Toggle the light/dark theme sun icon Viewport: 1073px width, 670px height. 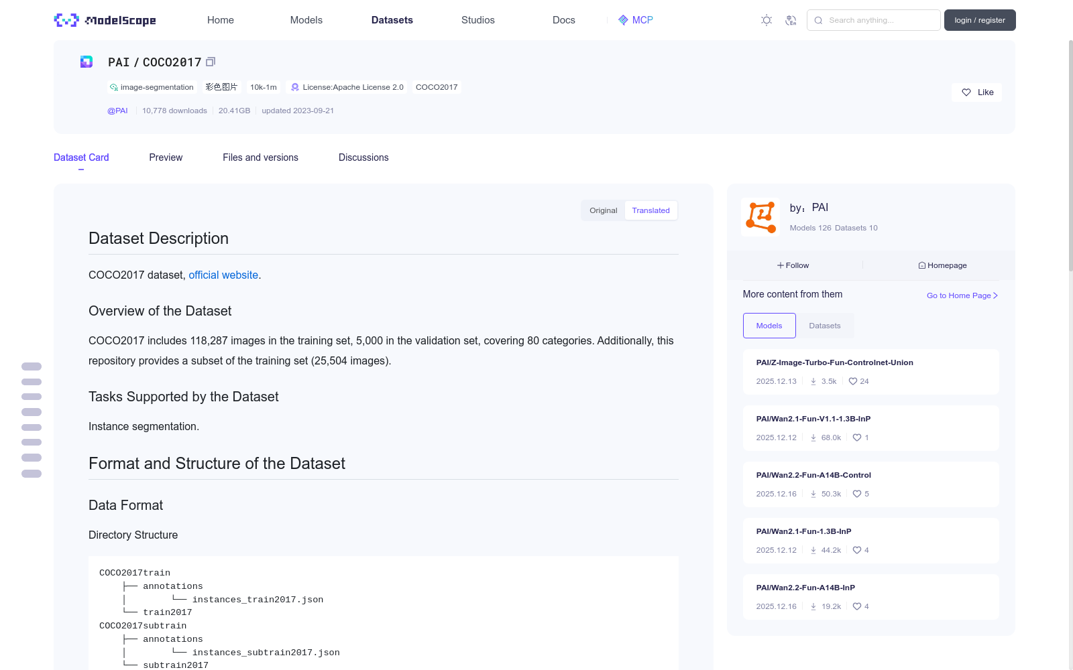click(767, 20)
